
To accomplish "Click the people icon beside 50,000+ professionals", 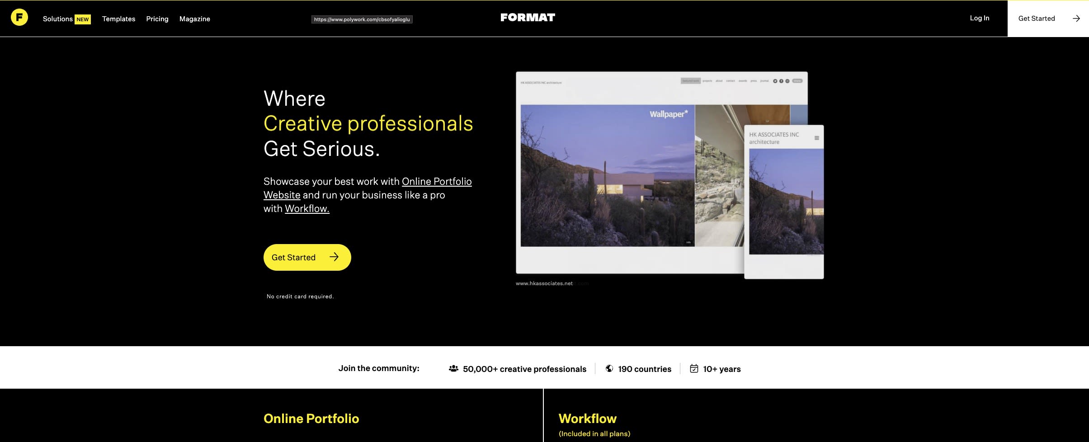I will tap(453, 368).
